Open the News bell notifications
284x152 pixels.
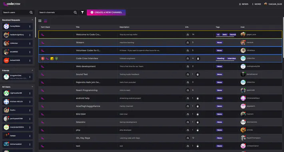pos(244,4)
